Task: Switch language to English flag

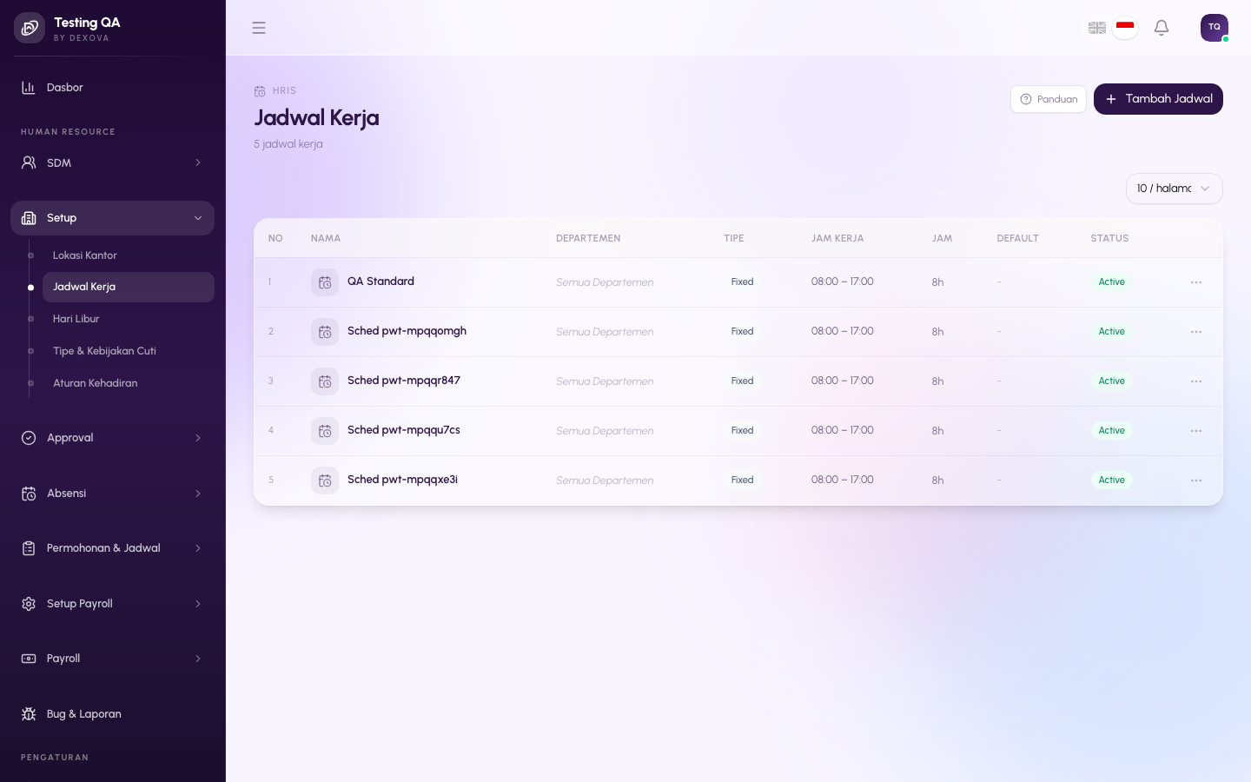Action: [1097, 28]
